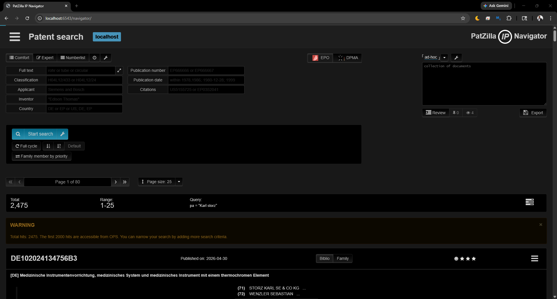Click Start search button
The height and width of the screenshot is (299, 557).
coord(41,134)
